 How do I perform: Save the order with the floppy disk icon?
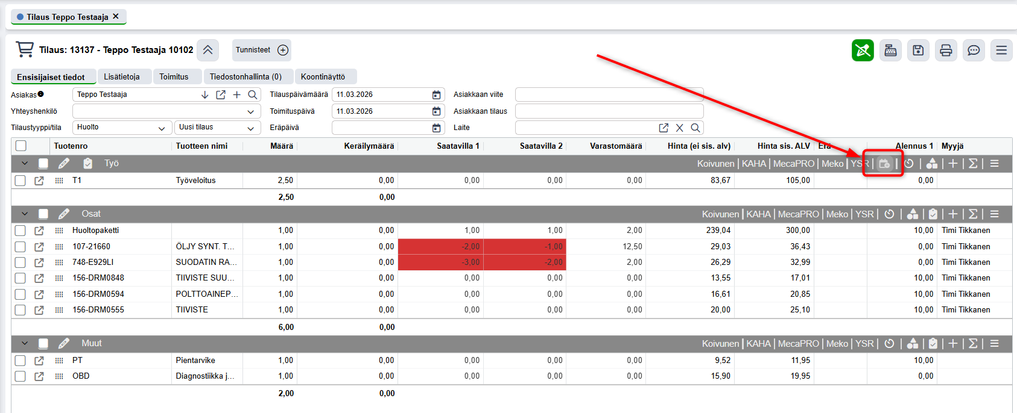pos(918,50)
